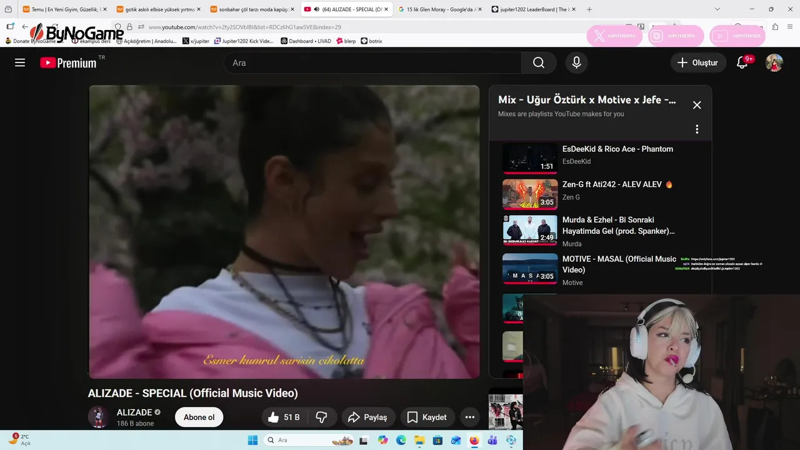This screenshot has width=800, height=450.
Task: Like the video with thumbs up
Action: (283, 417)
